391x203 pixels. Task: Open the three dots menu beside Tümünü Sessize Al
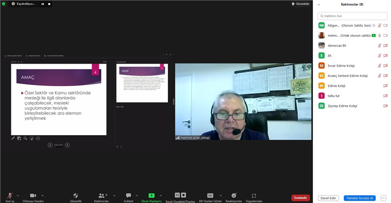tap(383, 198)
